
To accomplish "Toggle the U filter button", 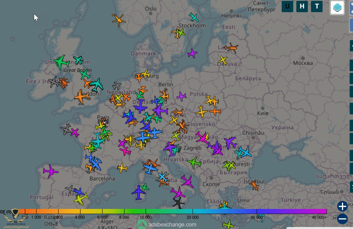I will click(x=287, y=6).
